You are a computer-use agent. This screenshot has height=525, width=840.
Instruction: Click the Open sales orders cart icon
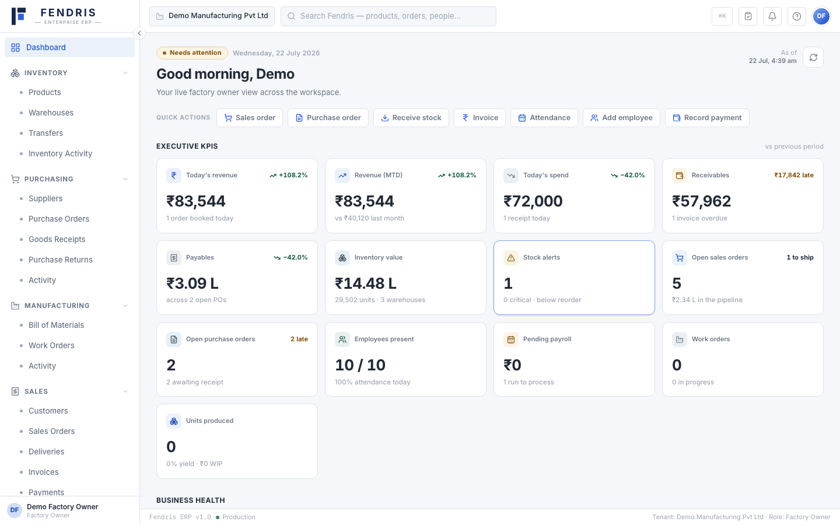point(680,257)
